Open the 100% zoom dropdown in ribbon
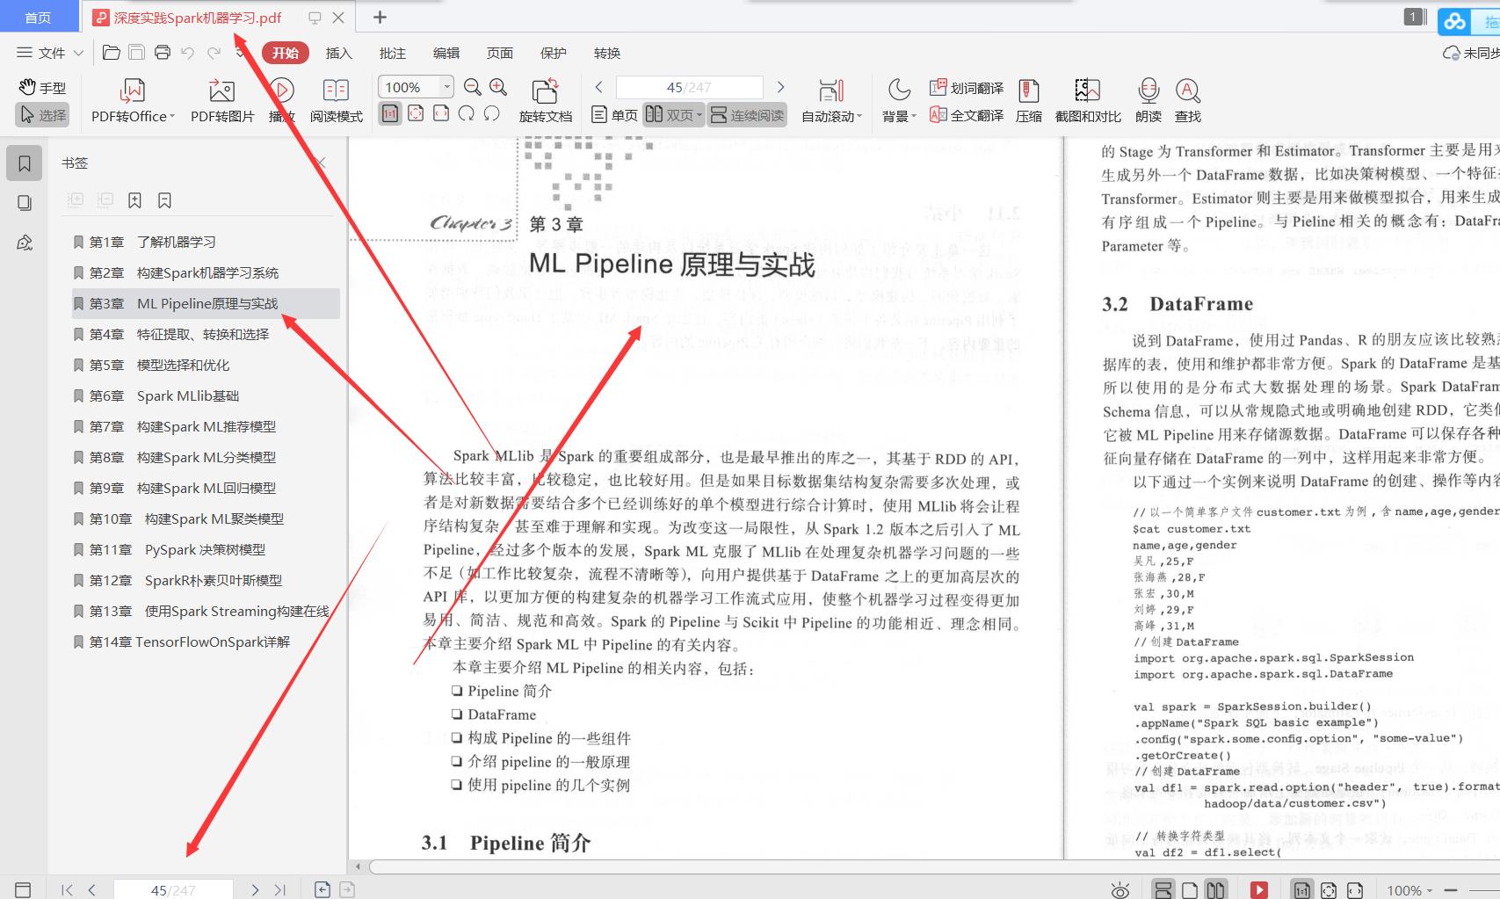The height and width of the screenshot is (899, 1500). 446,87
